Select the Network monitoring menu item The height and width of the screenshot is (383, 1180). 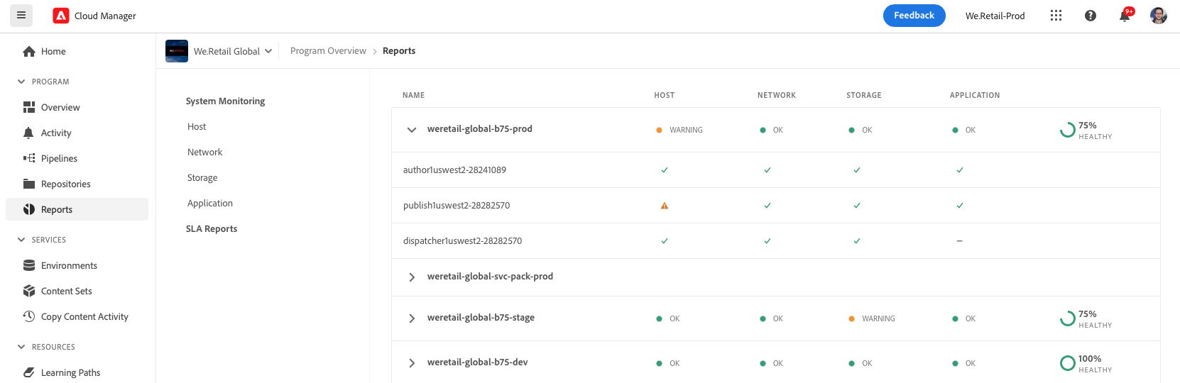click(x=204, y=152)
